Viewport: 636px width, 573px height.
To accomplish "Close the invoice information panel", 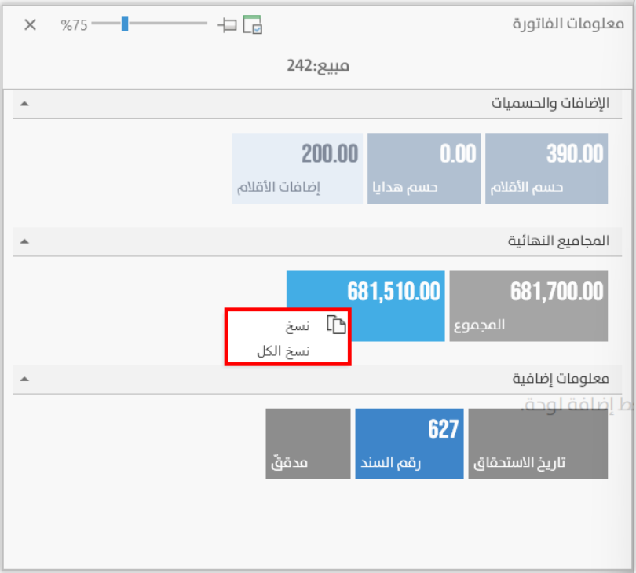I will (x=30, y=24).
